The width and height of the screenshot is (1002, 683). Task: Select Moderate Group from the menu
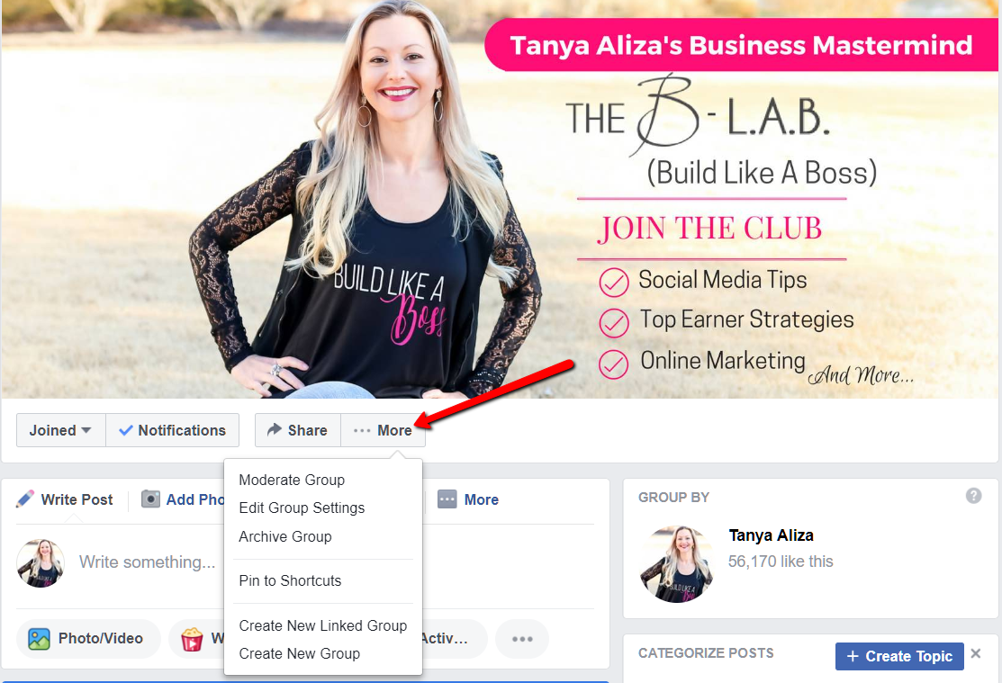pos(292,480)
